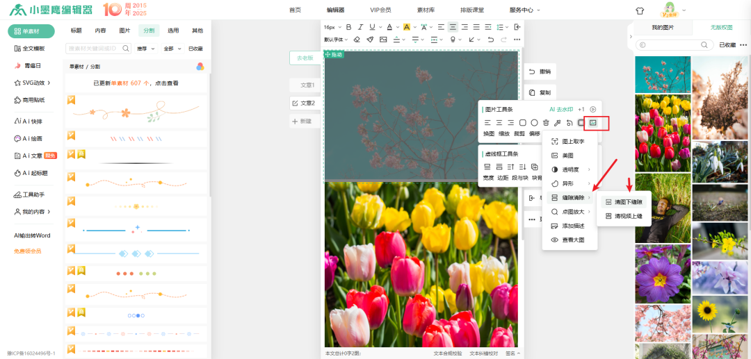Click the yellow text highlight icon

pyautogui.click(x=407, y=27)
